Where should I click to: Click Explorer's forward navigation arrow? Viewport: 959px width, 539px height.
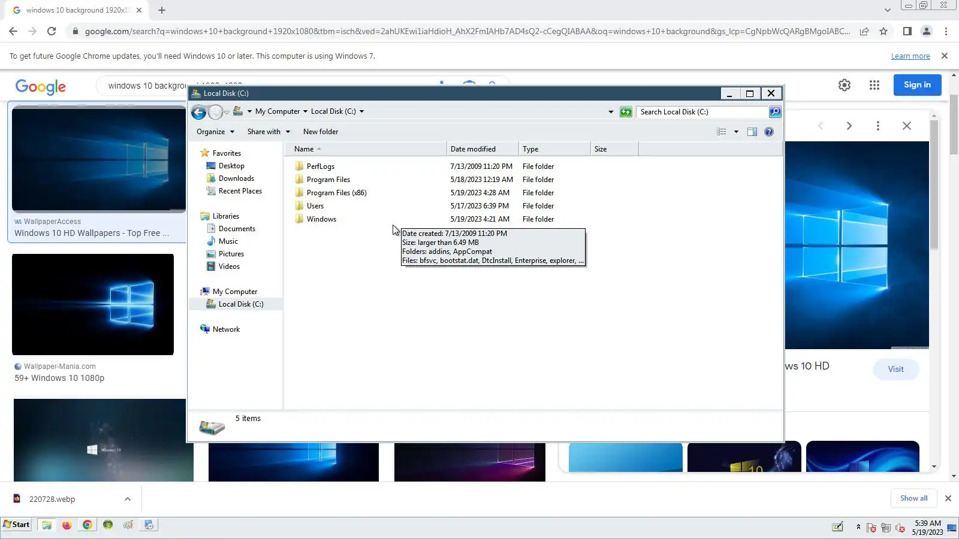click(x=215, y=112)
